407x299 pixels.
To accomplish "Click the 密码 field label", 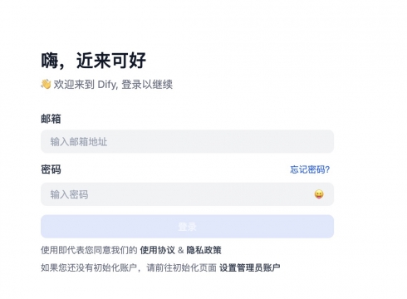I will click(51, 169).
